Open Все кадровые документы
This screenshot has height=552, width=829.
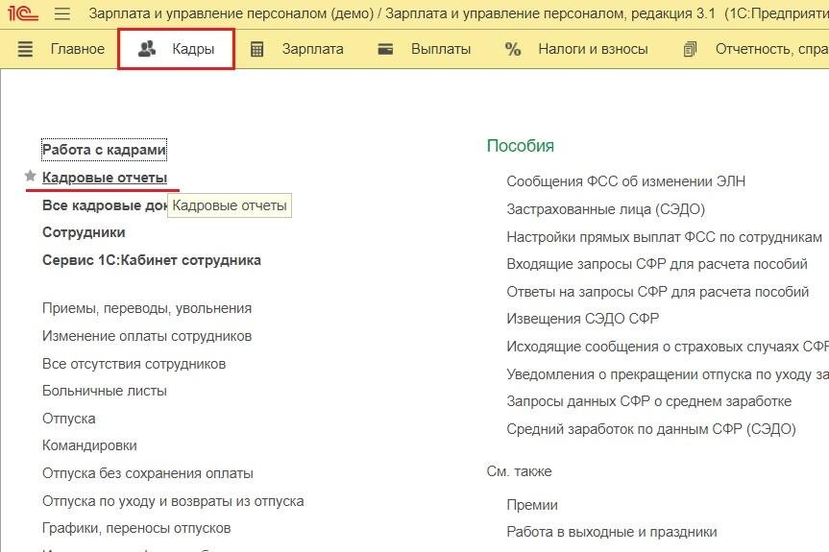click(105, 205)
